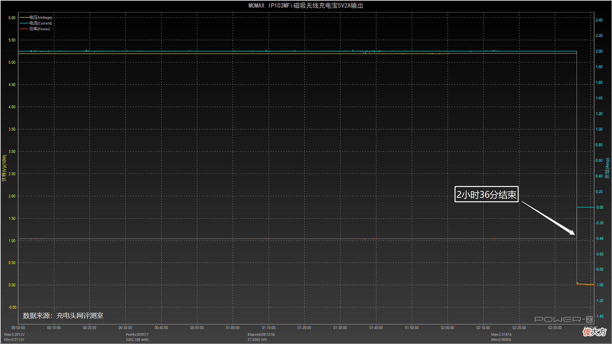Click the 02:00:00 time axis label
The image size is (612, 344).
point(448,328)
